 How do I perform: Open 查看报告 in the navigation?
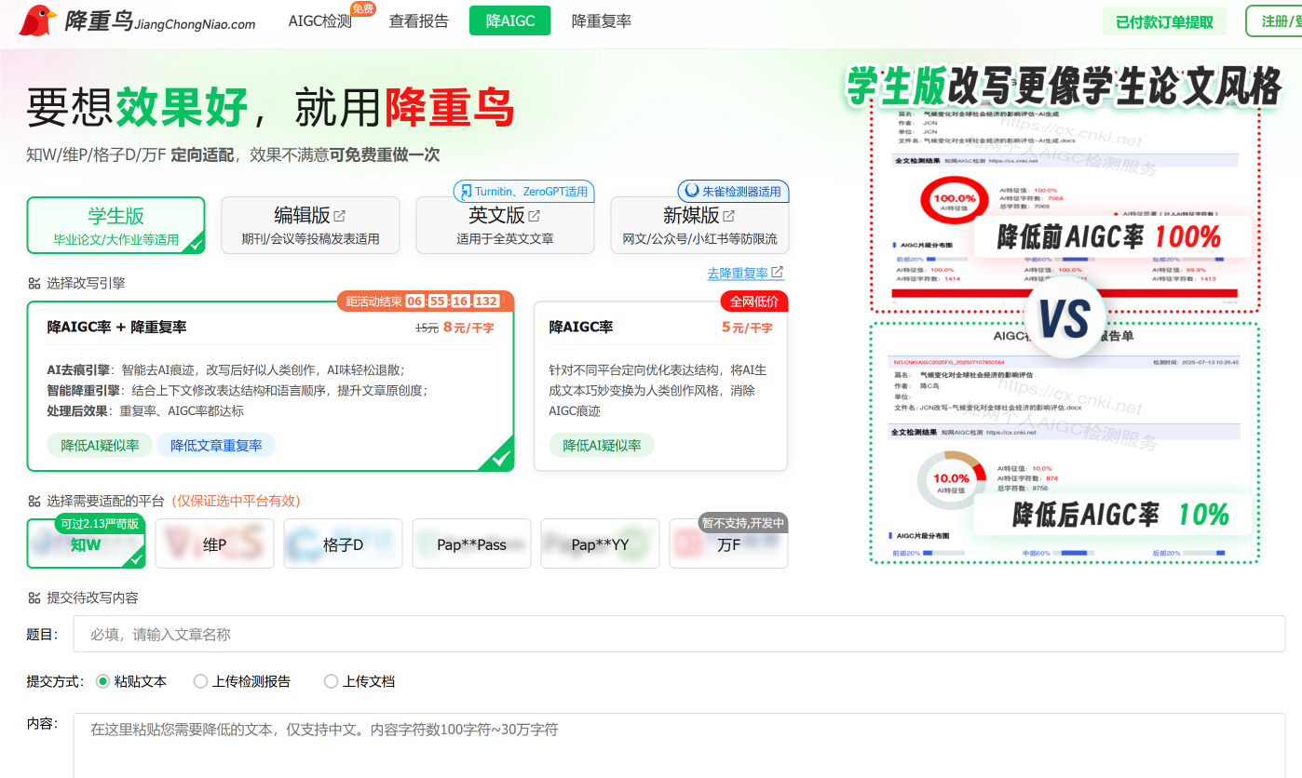(419, 21)
